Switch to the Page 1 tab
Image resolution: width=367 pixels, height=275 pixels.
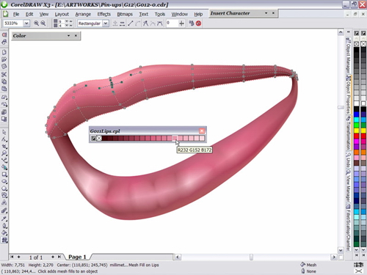click(77, 257)
